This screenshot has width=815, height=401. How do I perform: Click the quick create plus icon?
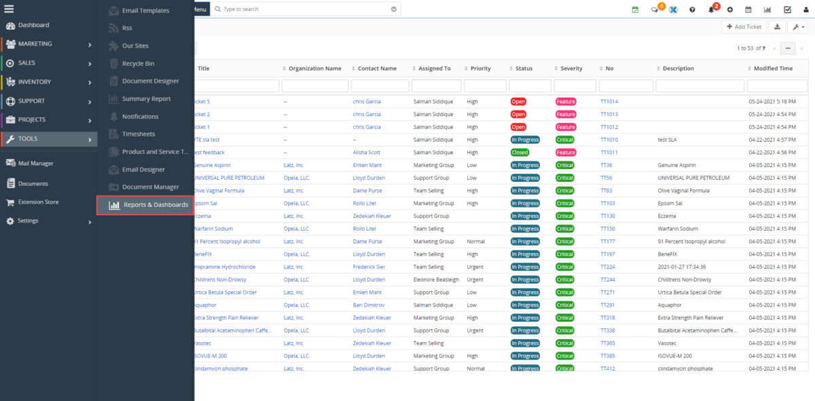729,9
